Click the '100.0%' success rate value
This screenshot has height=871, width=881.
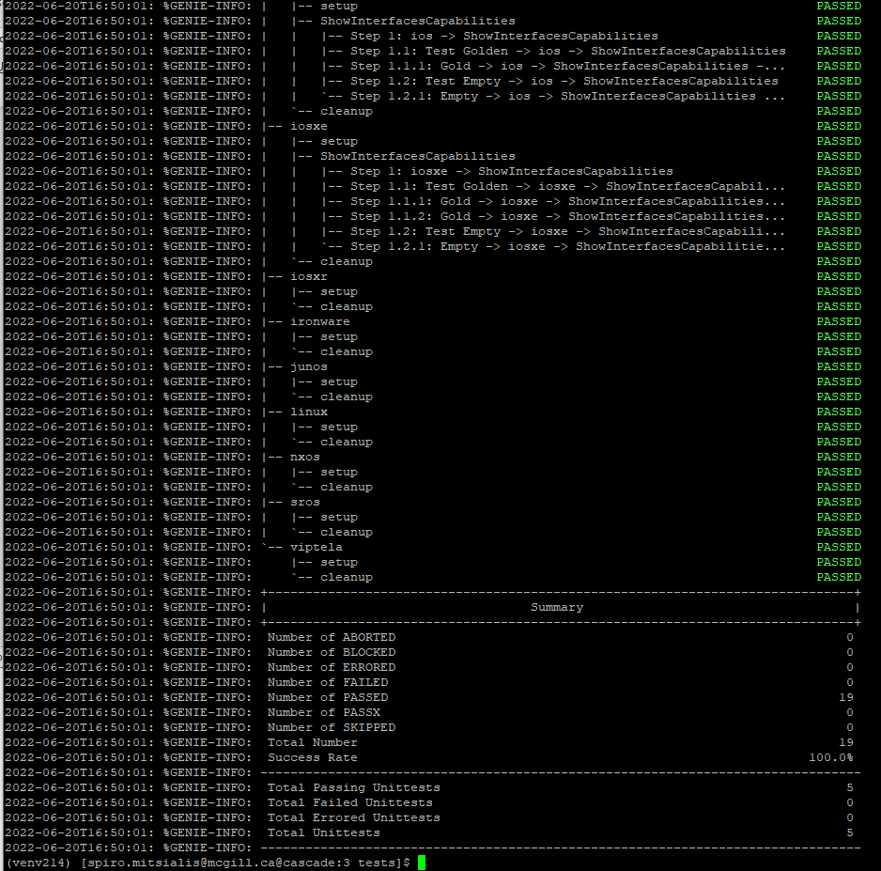pyautogui.click(x=831, y=757)
